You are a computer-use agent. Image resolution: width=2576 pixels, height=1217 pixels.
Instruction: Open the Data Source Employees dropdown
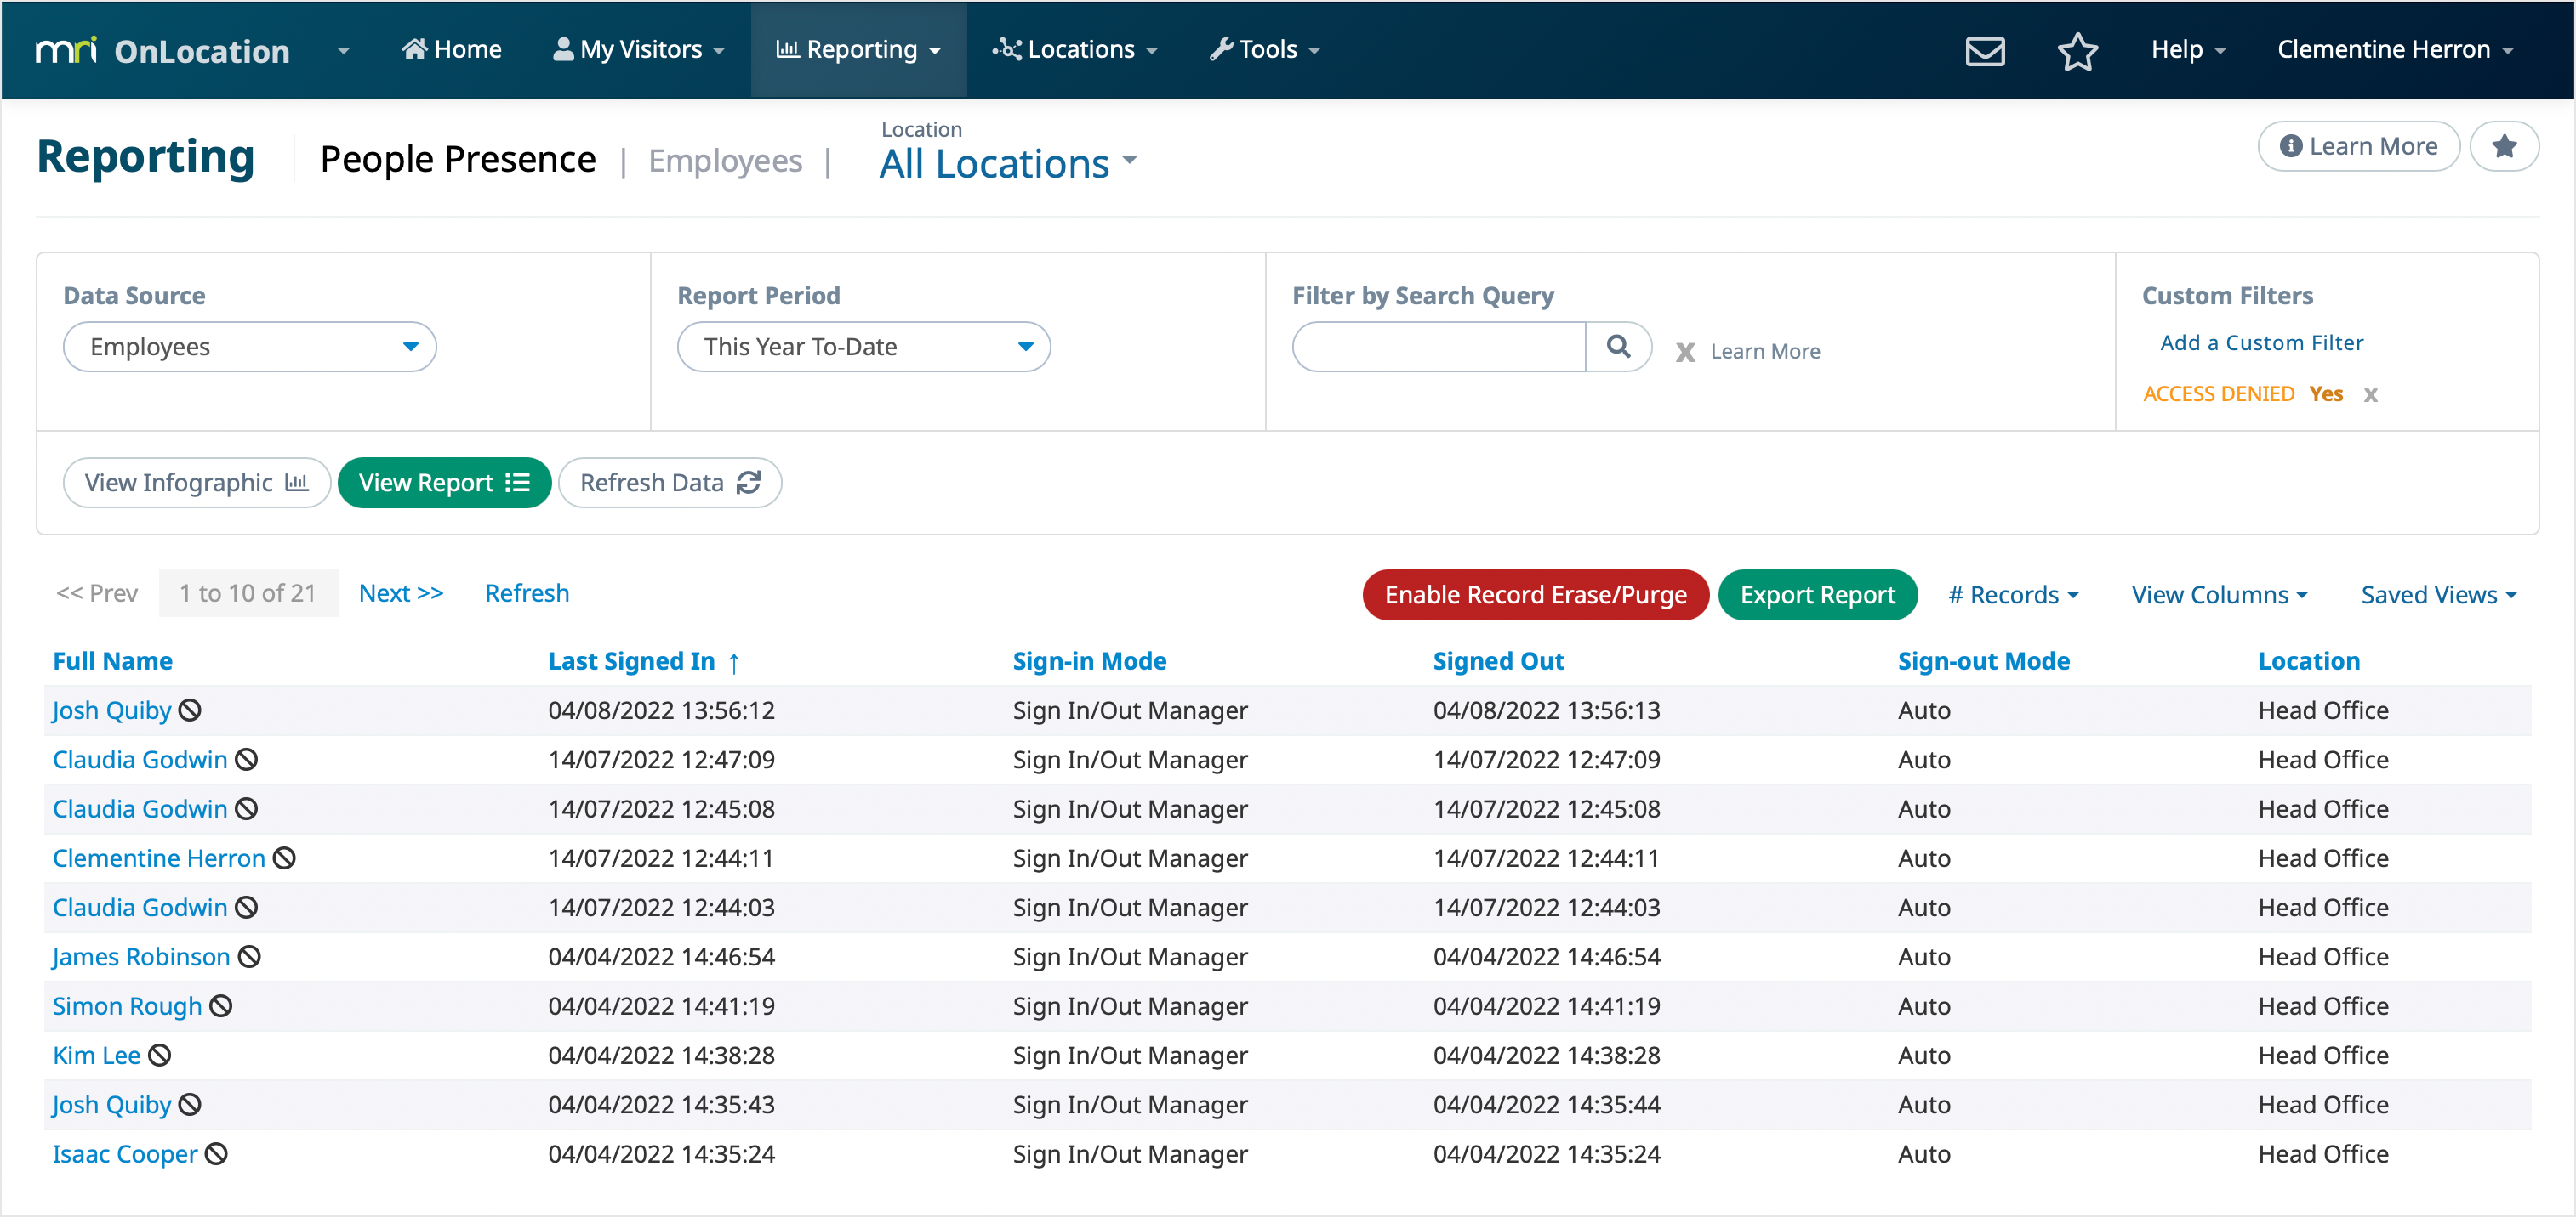250,347
